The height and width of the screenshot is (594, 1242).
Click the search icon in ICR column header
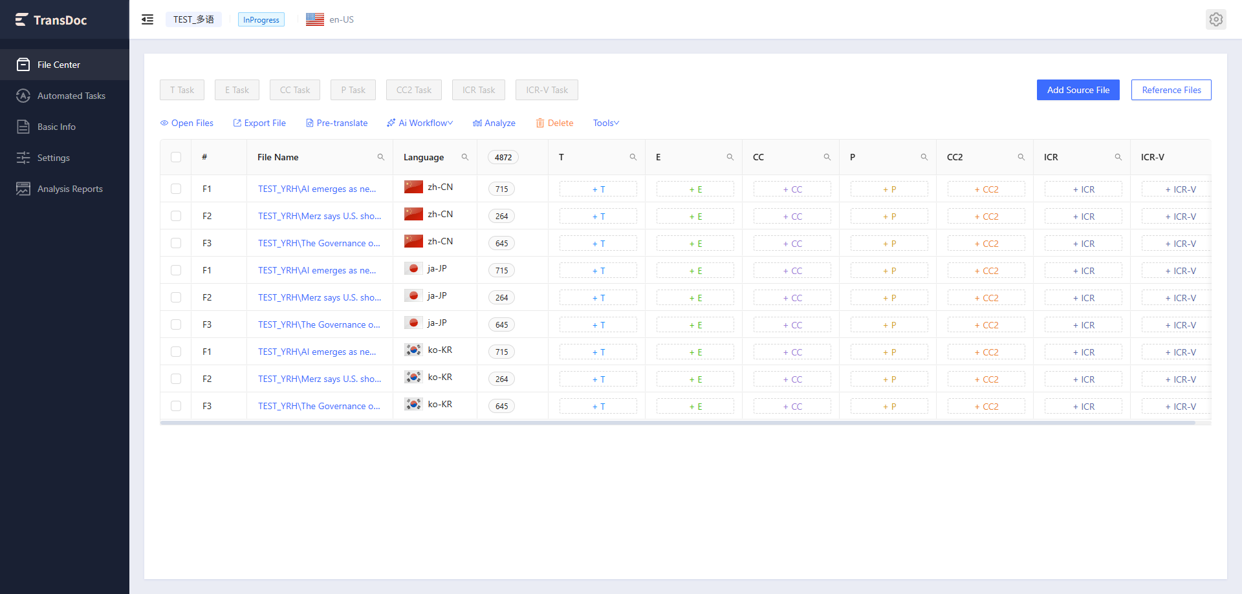coord(1118,157)
